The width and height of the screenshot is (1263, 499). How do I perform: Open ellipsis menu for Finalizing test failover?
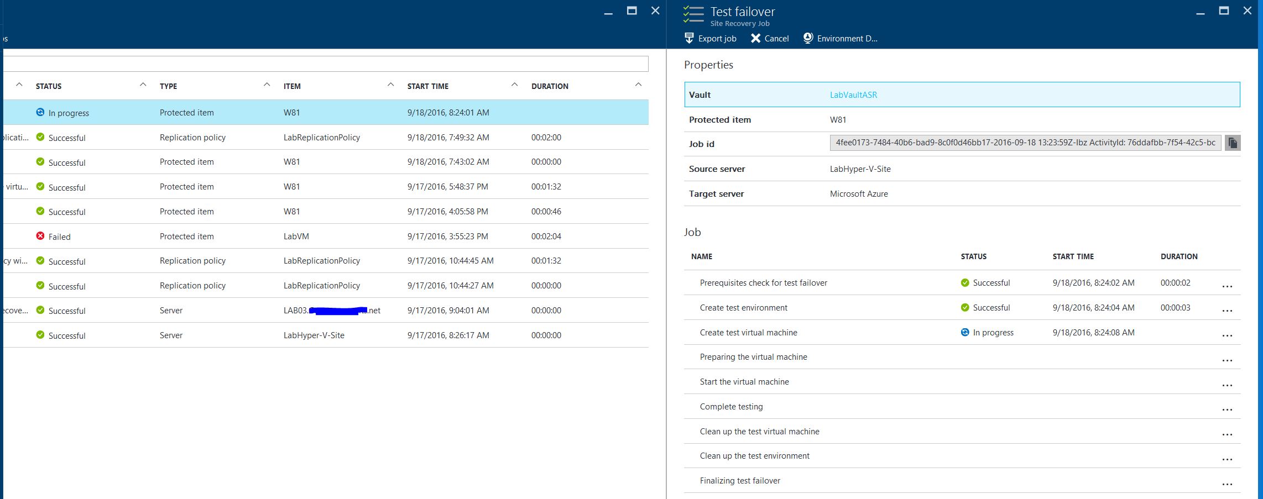[1227, 484]
